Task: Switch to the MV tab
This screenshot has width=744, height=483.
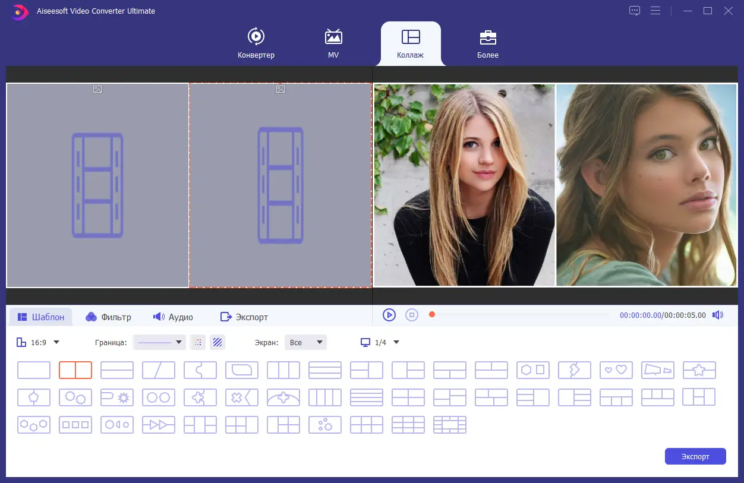Action: click(333, 43)
